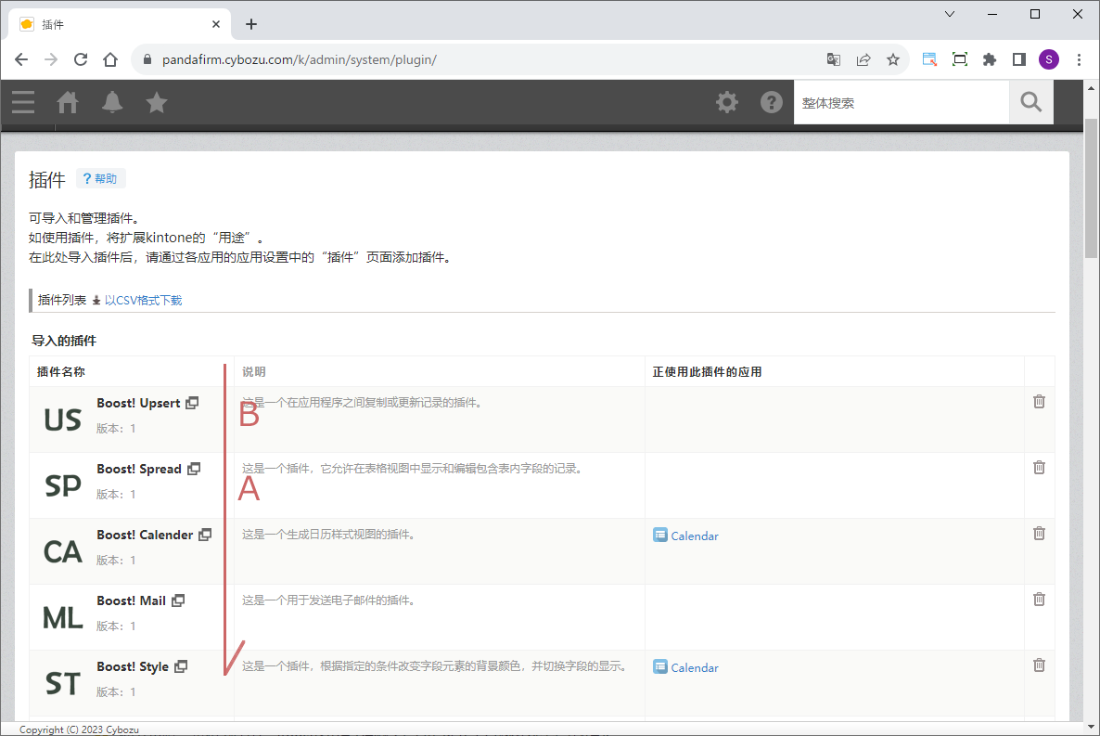1100x736 pixels.
Task: Click the search magnifier button
Action: click(1030, 102)
